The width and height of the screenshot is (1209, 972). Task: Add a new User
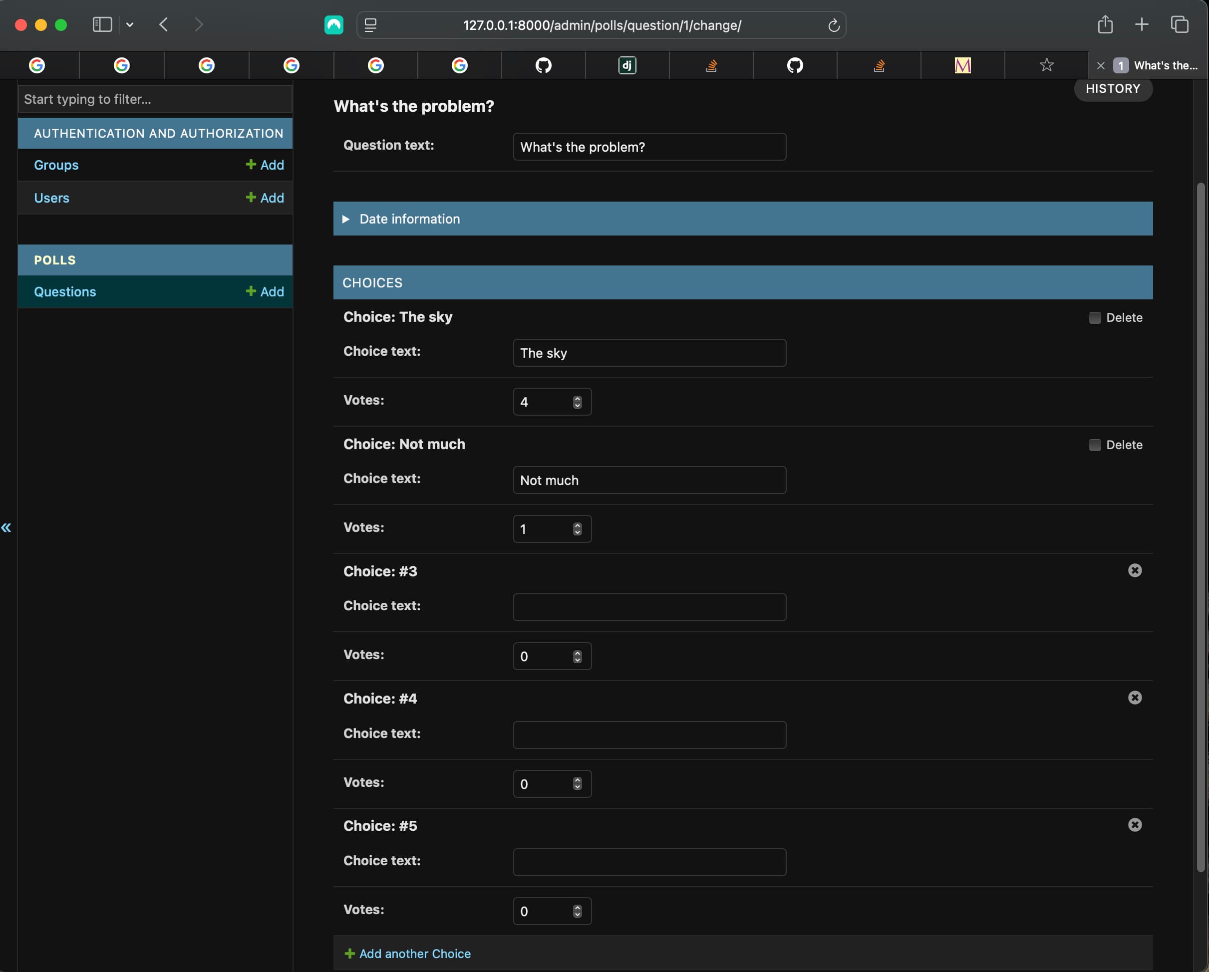tap(265, 198)
